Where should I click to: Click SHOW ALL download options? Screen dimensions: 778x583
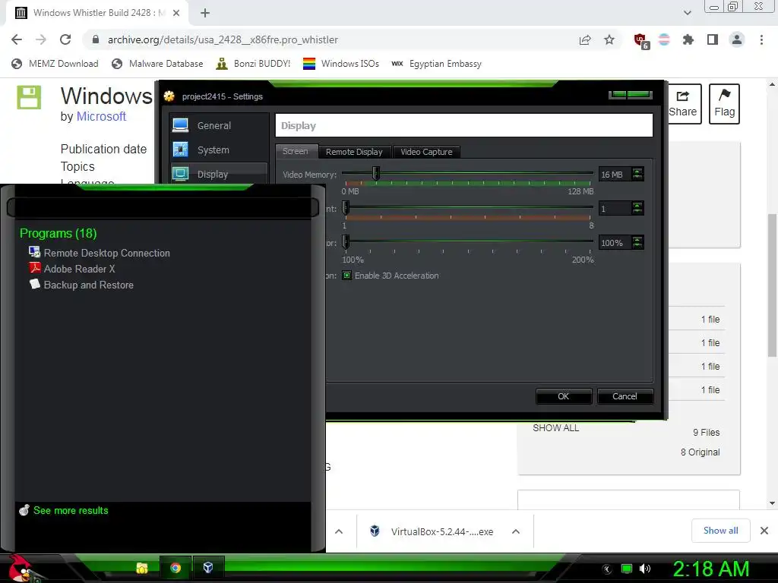(555, 428)
